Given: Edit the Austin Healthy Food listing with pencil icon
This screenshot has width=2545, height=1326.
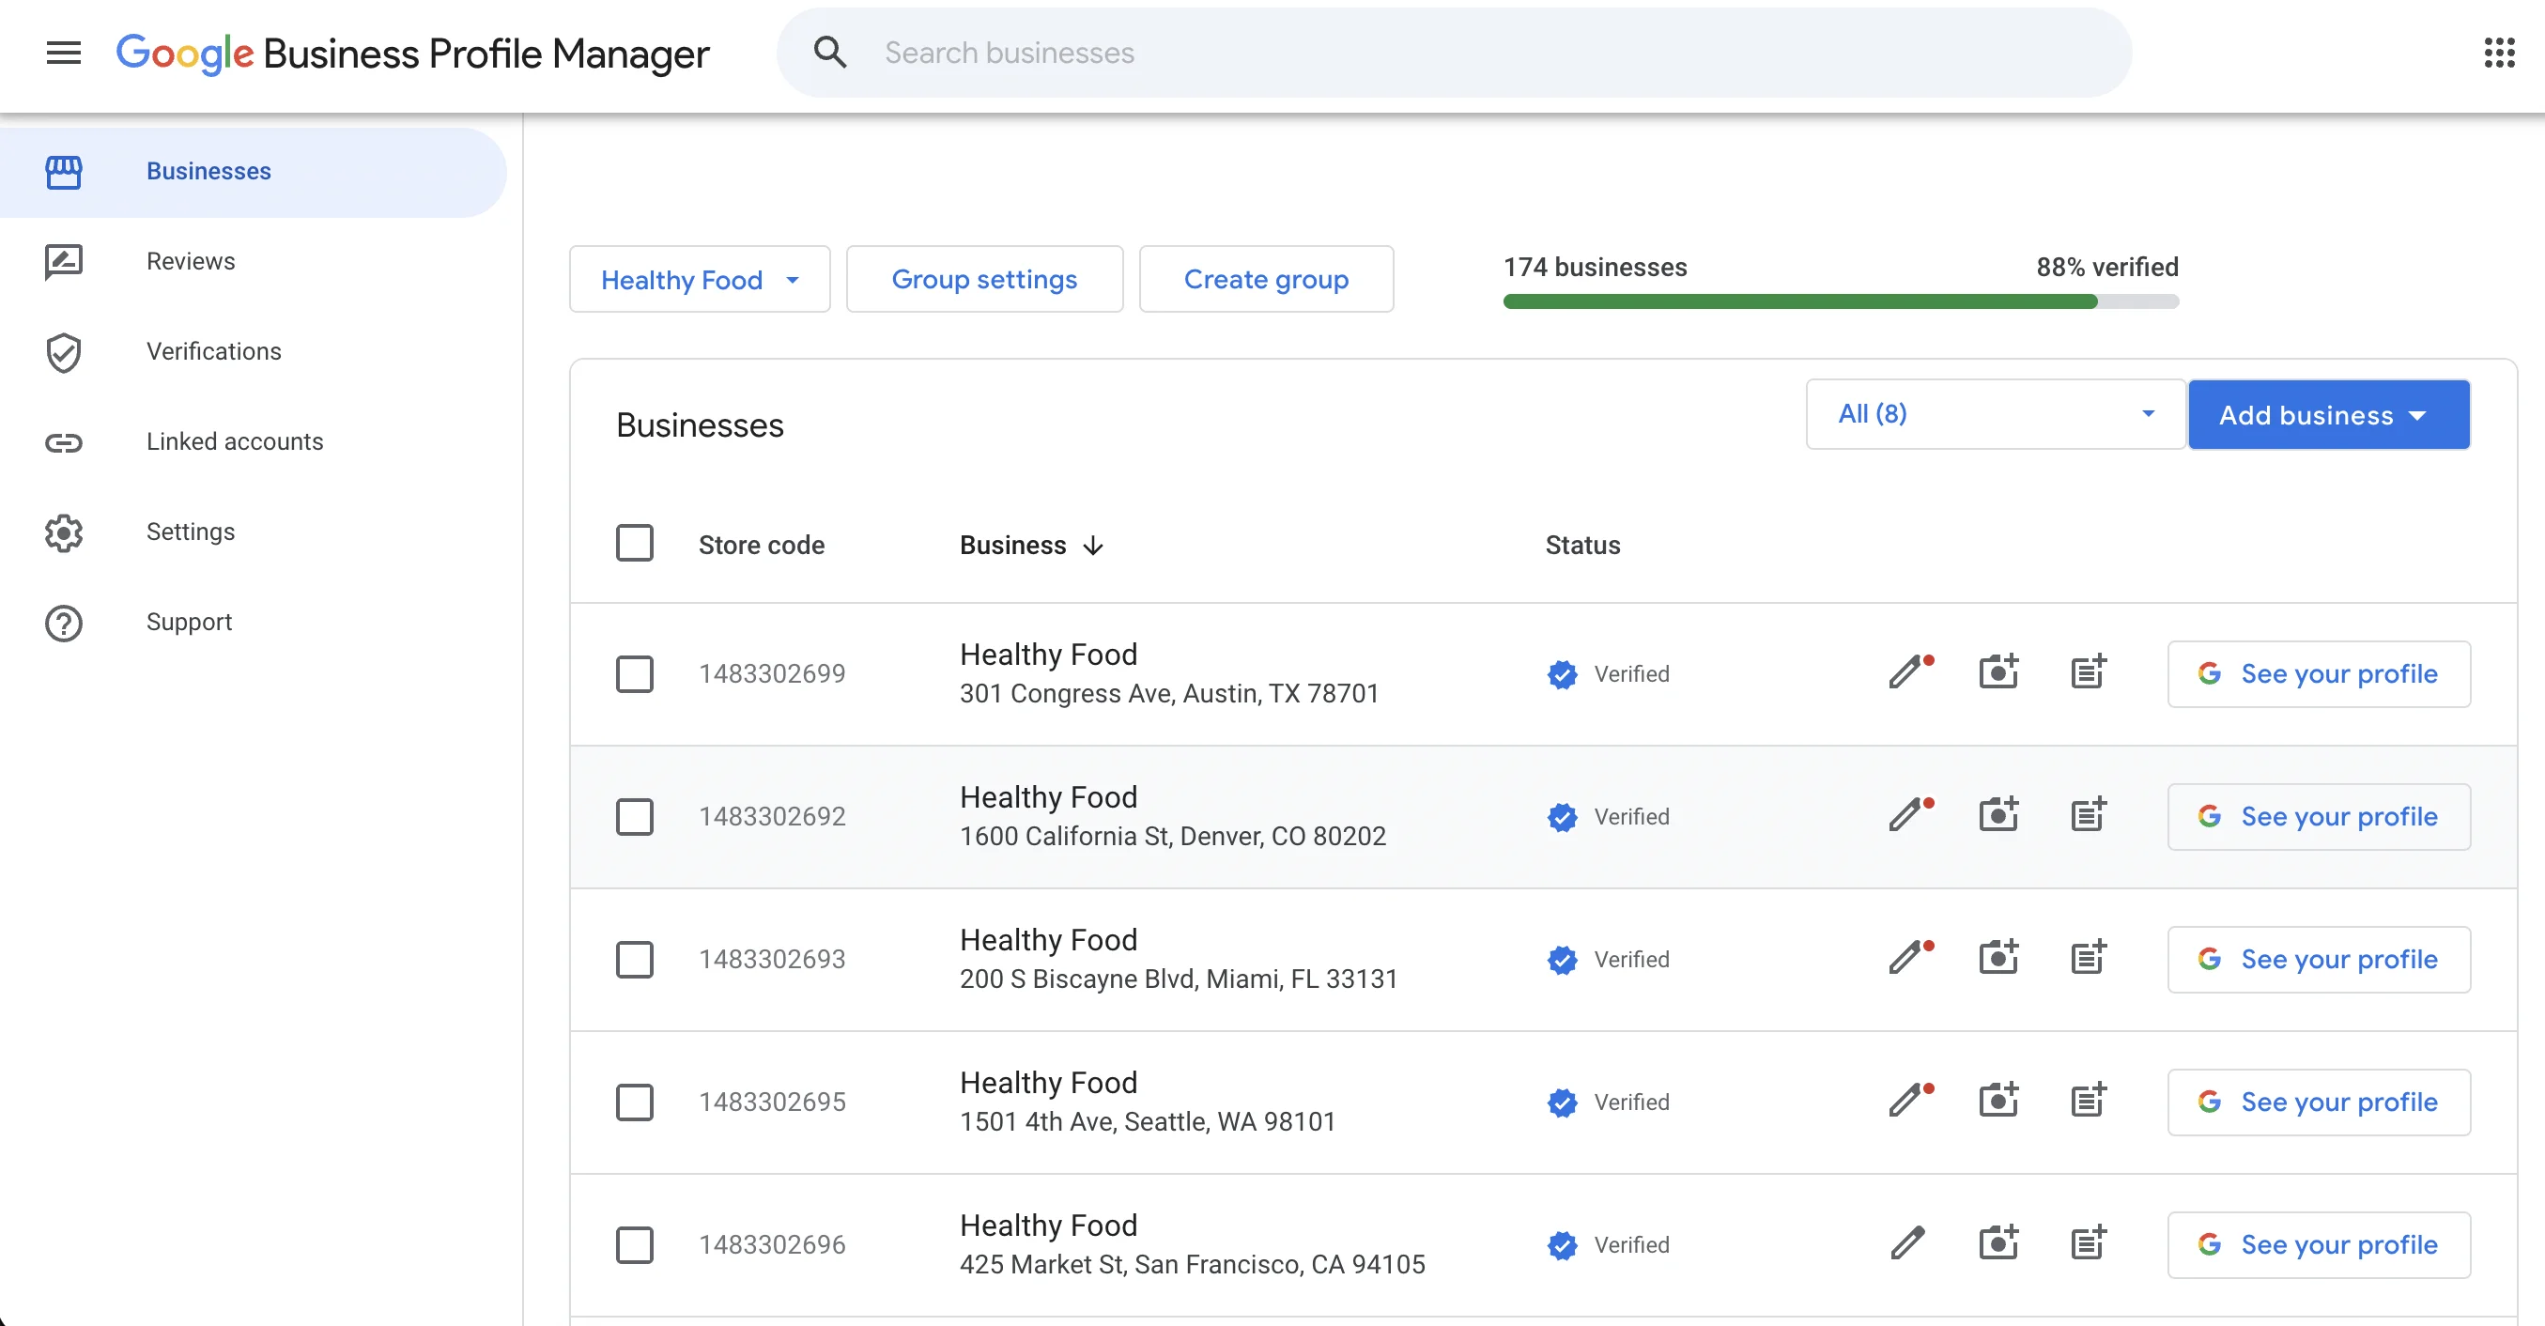Looking at the screenshot, I should [x=1906, y=673].
